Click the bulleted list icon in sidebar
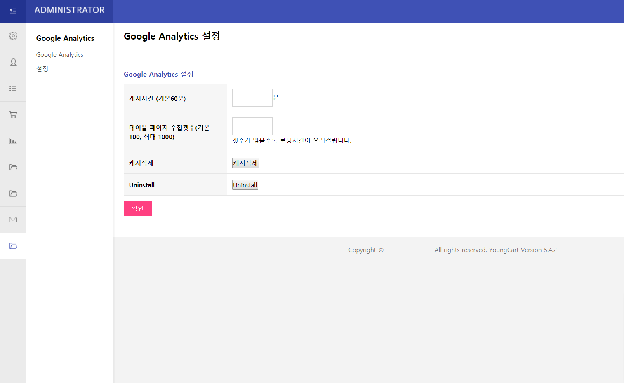624x383 pixels. pyautogui.click(x=13, y=89)
